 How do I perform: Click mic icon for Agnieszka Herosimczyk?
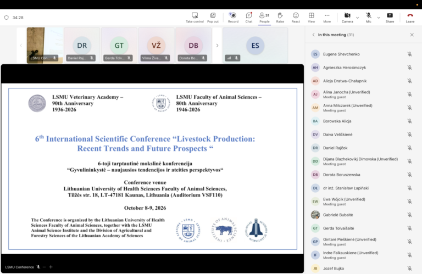tap(409, 68)
